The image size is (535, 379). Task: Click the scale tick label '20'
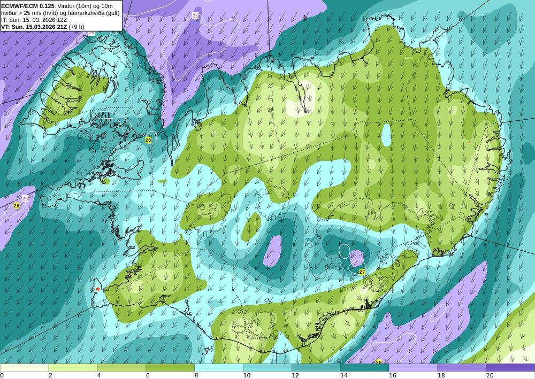click(x=490, y=376)
